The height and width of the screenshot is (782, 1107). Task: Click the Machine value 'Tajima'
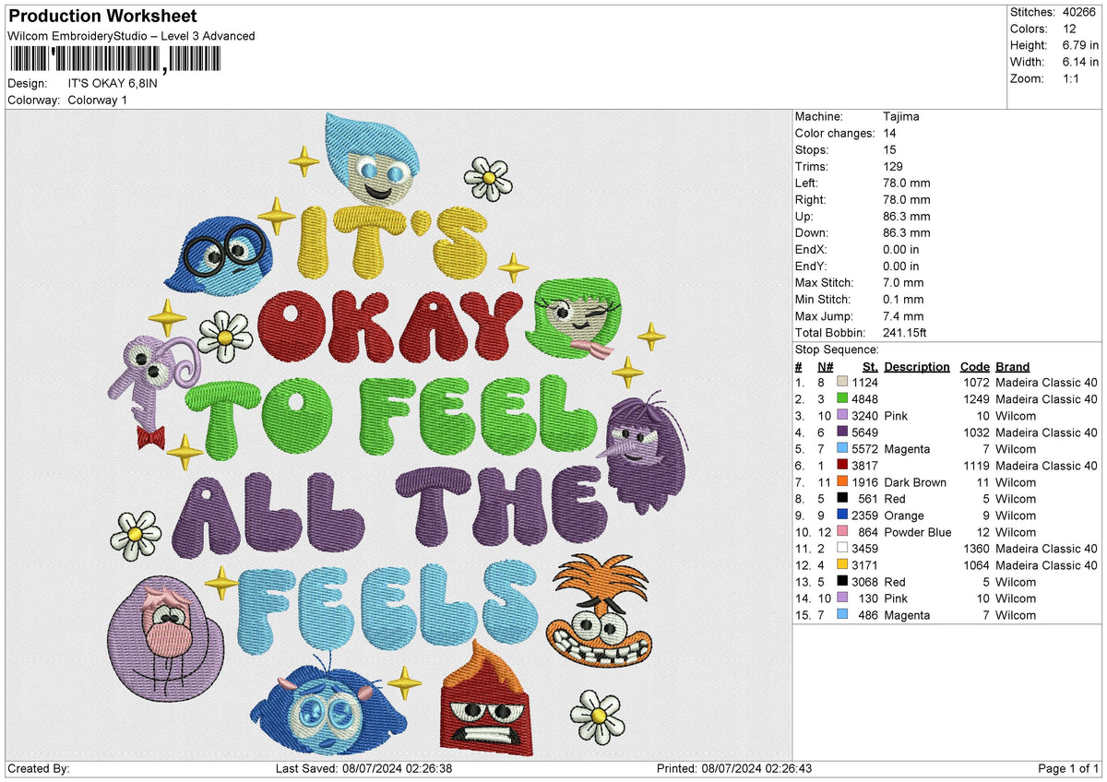[901, 117]
